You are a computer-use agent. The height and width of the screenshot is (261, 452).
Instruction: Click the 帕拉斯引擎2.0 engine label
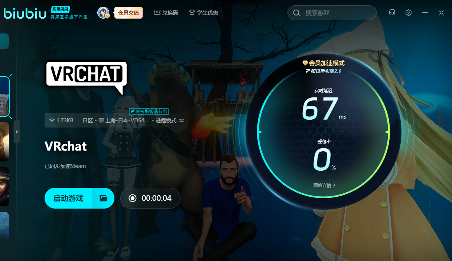pyautogui.click(x=323, y=71)
